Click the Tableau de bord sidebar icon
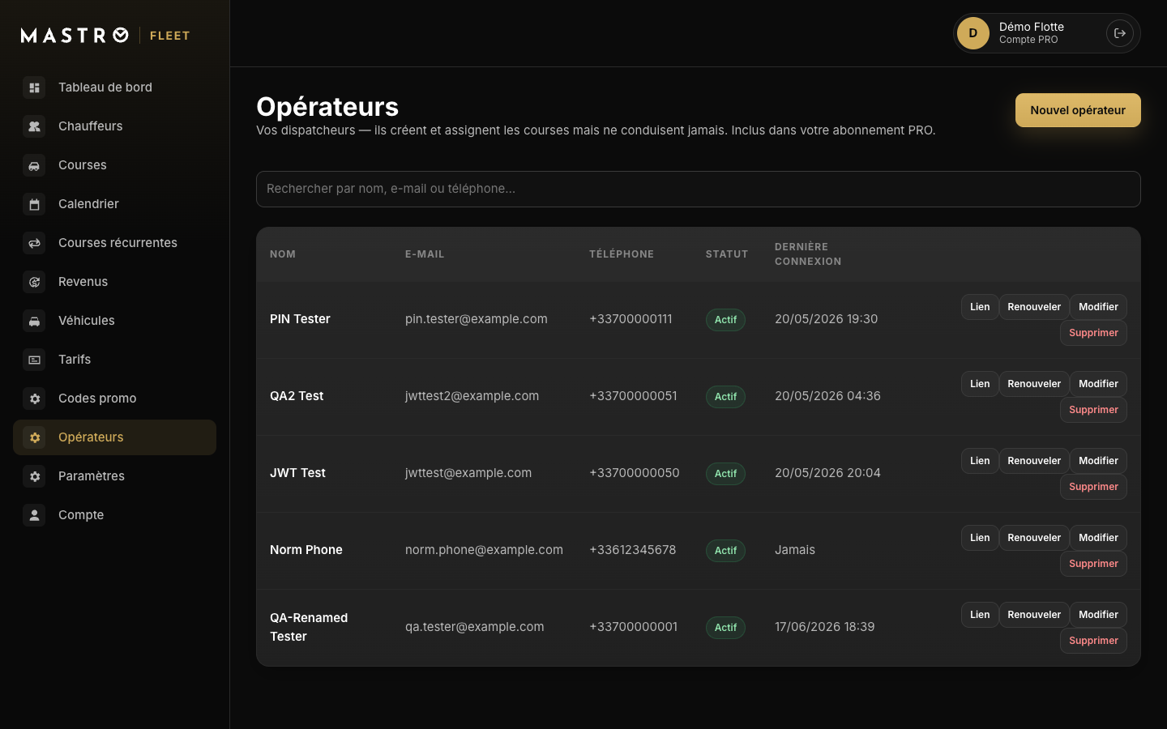 click(34, 87)
